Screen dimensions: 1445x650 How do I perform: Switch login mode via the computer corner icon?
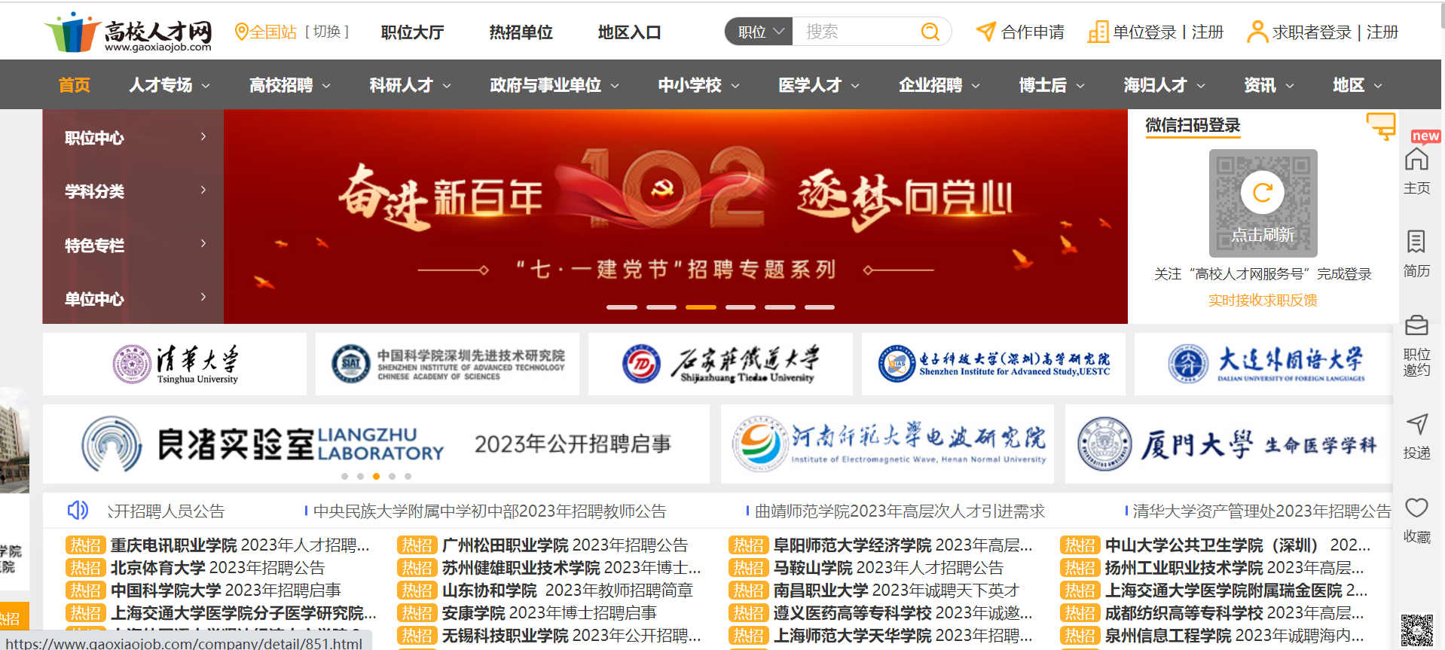pyautogui.click(x=1381, y=126)
